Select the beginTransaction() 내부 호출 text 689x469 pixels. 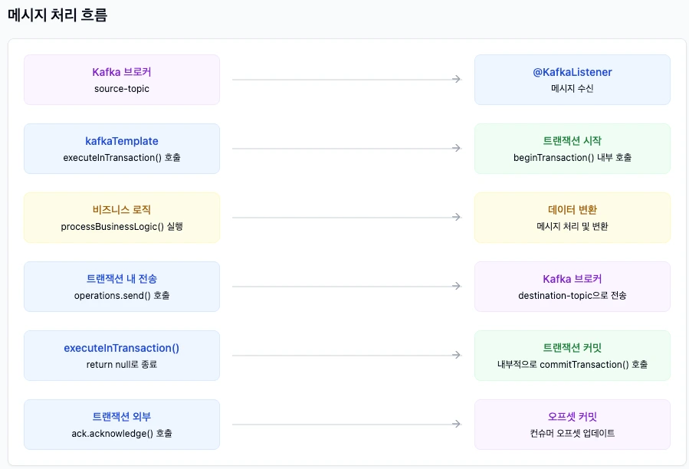pyautogui.click(x=572, y=156)
